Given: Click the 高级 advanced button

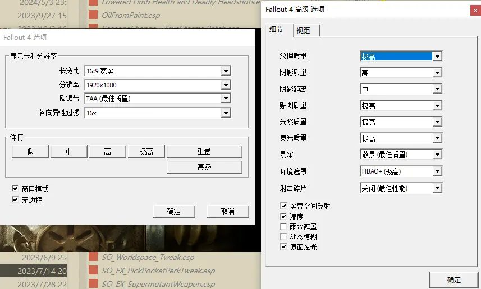Looking at the screenshot, I should tap(204, 167).
